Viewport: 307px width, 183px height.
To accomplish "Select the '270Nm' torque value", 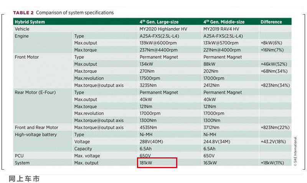I will click(x=147, y=71).
